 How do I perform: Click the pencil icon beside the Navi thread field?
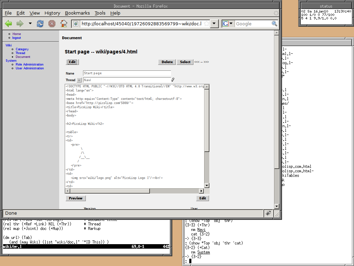172,79
